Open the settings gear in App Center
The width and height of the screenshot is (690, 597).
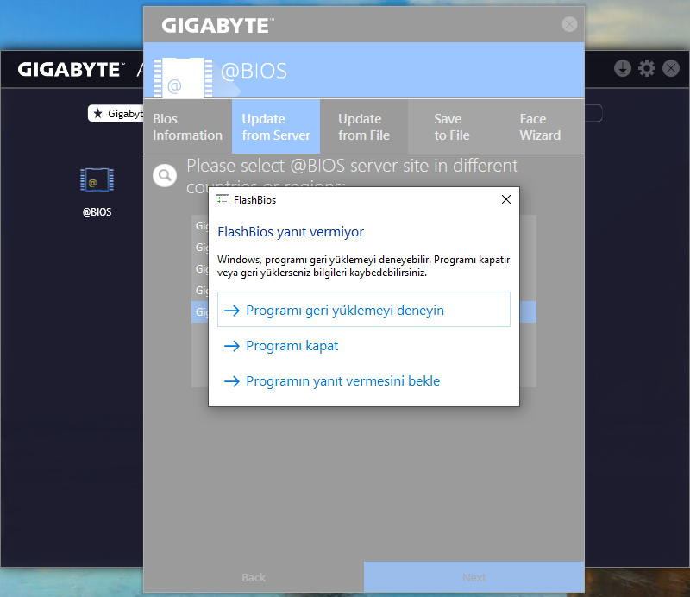(646, 68)
